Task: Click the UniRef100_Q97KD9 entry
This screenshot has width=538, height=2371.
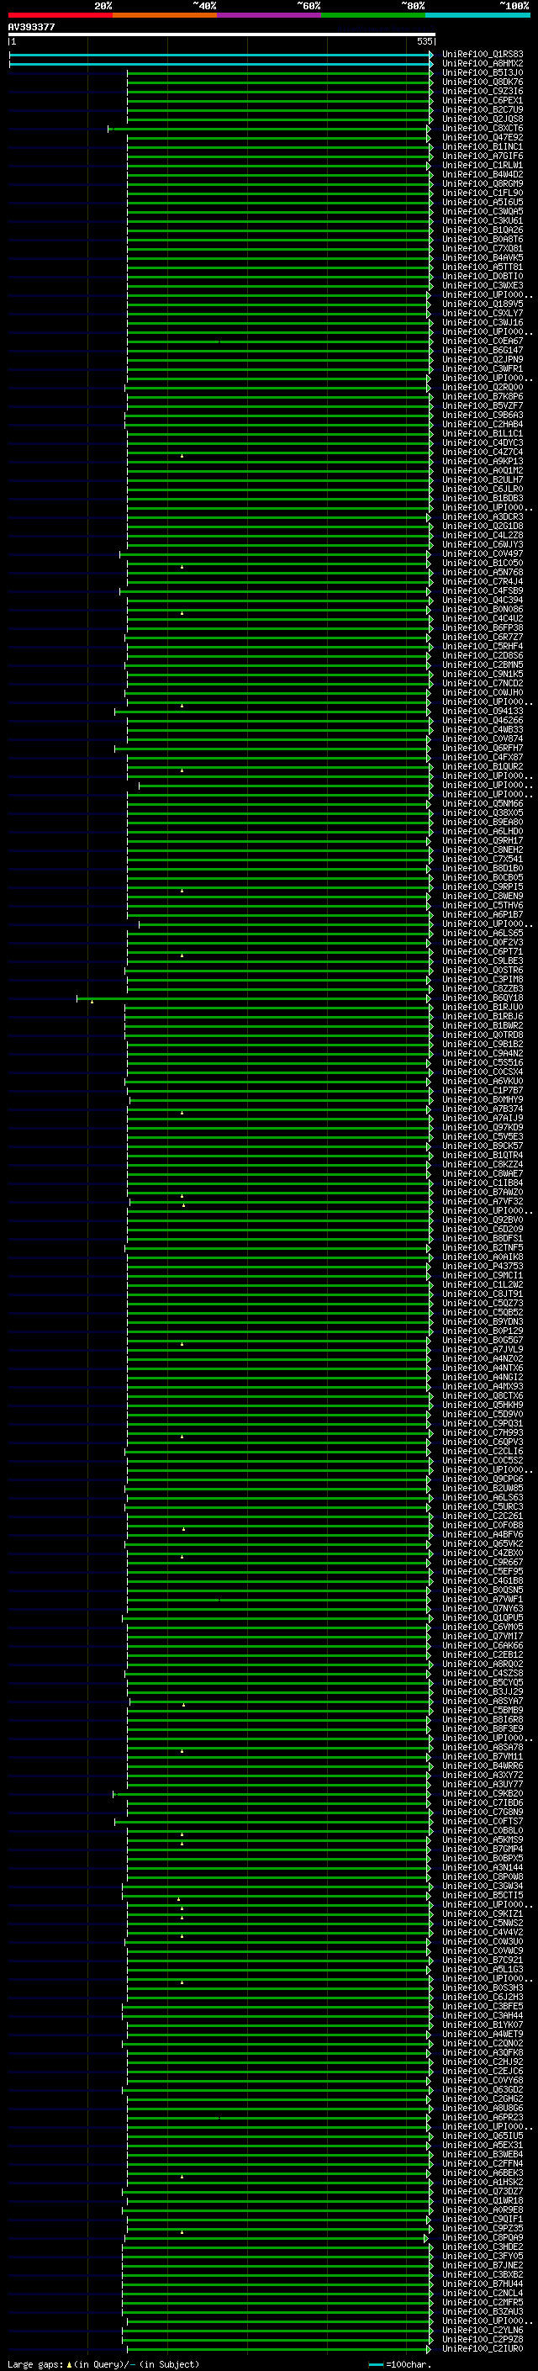Action: point(482,1128)
